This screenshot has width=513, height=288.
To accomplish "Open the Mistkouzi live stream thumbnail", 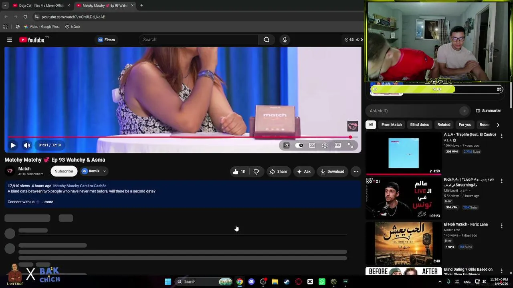I will (x=404, y=198).
